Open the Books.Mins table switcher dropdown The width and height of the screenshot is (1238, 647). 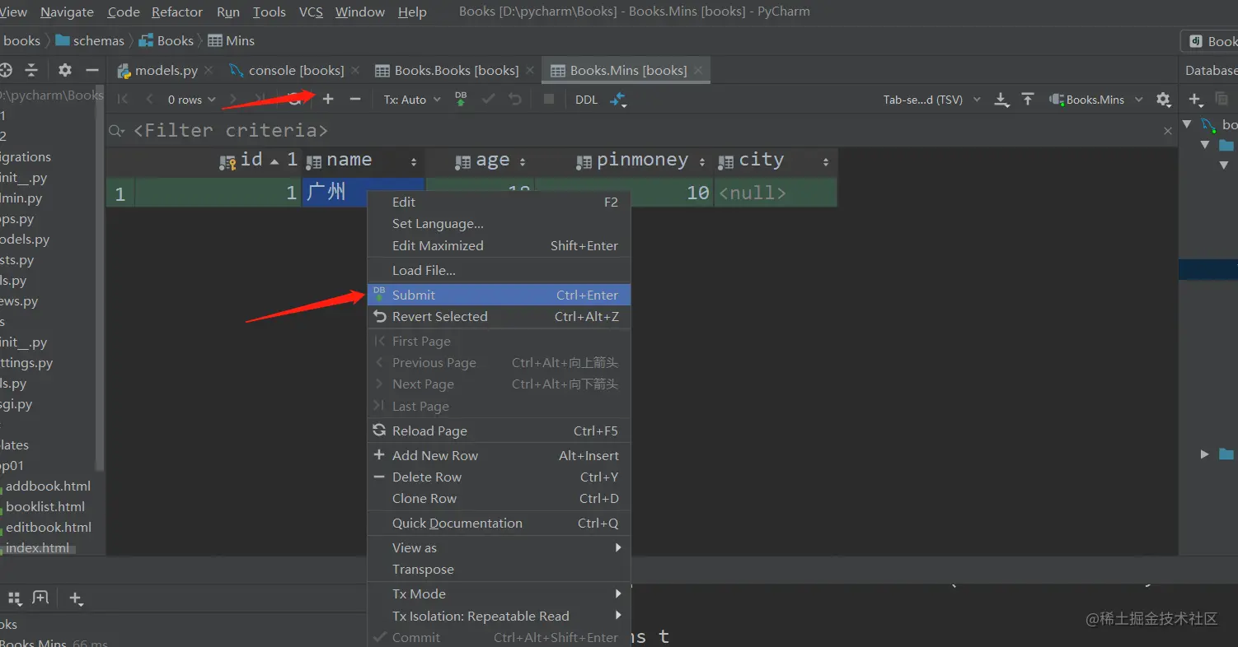[x=1096, y=100]
